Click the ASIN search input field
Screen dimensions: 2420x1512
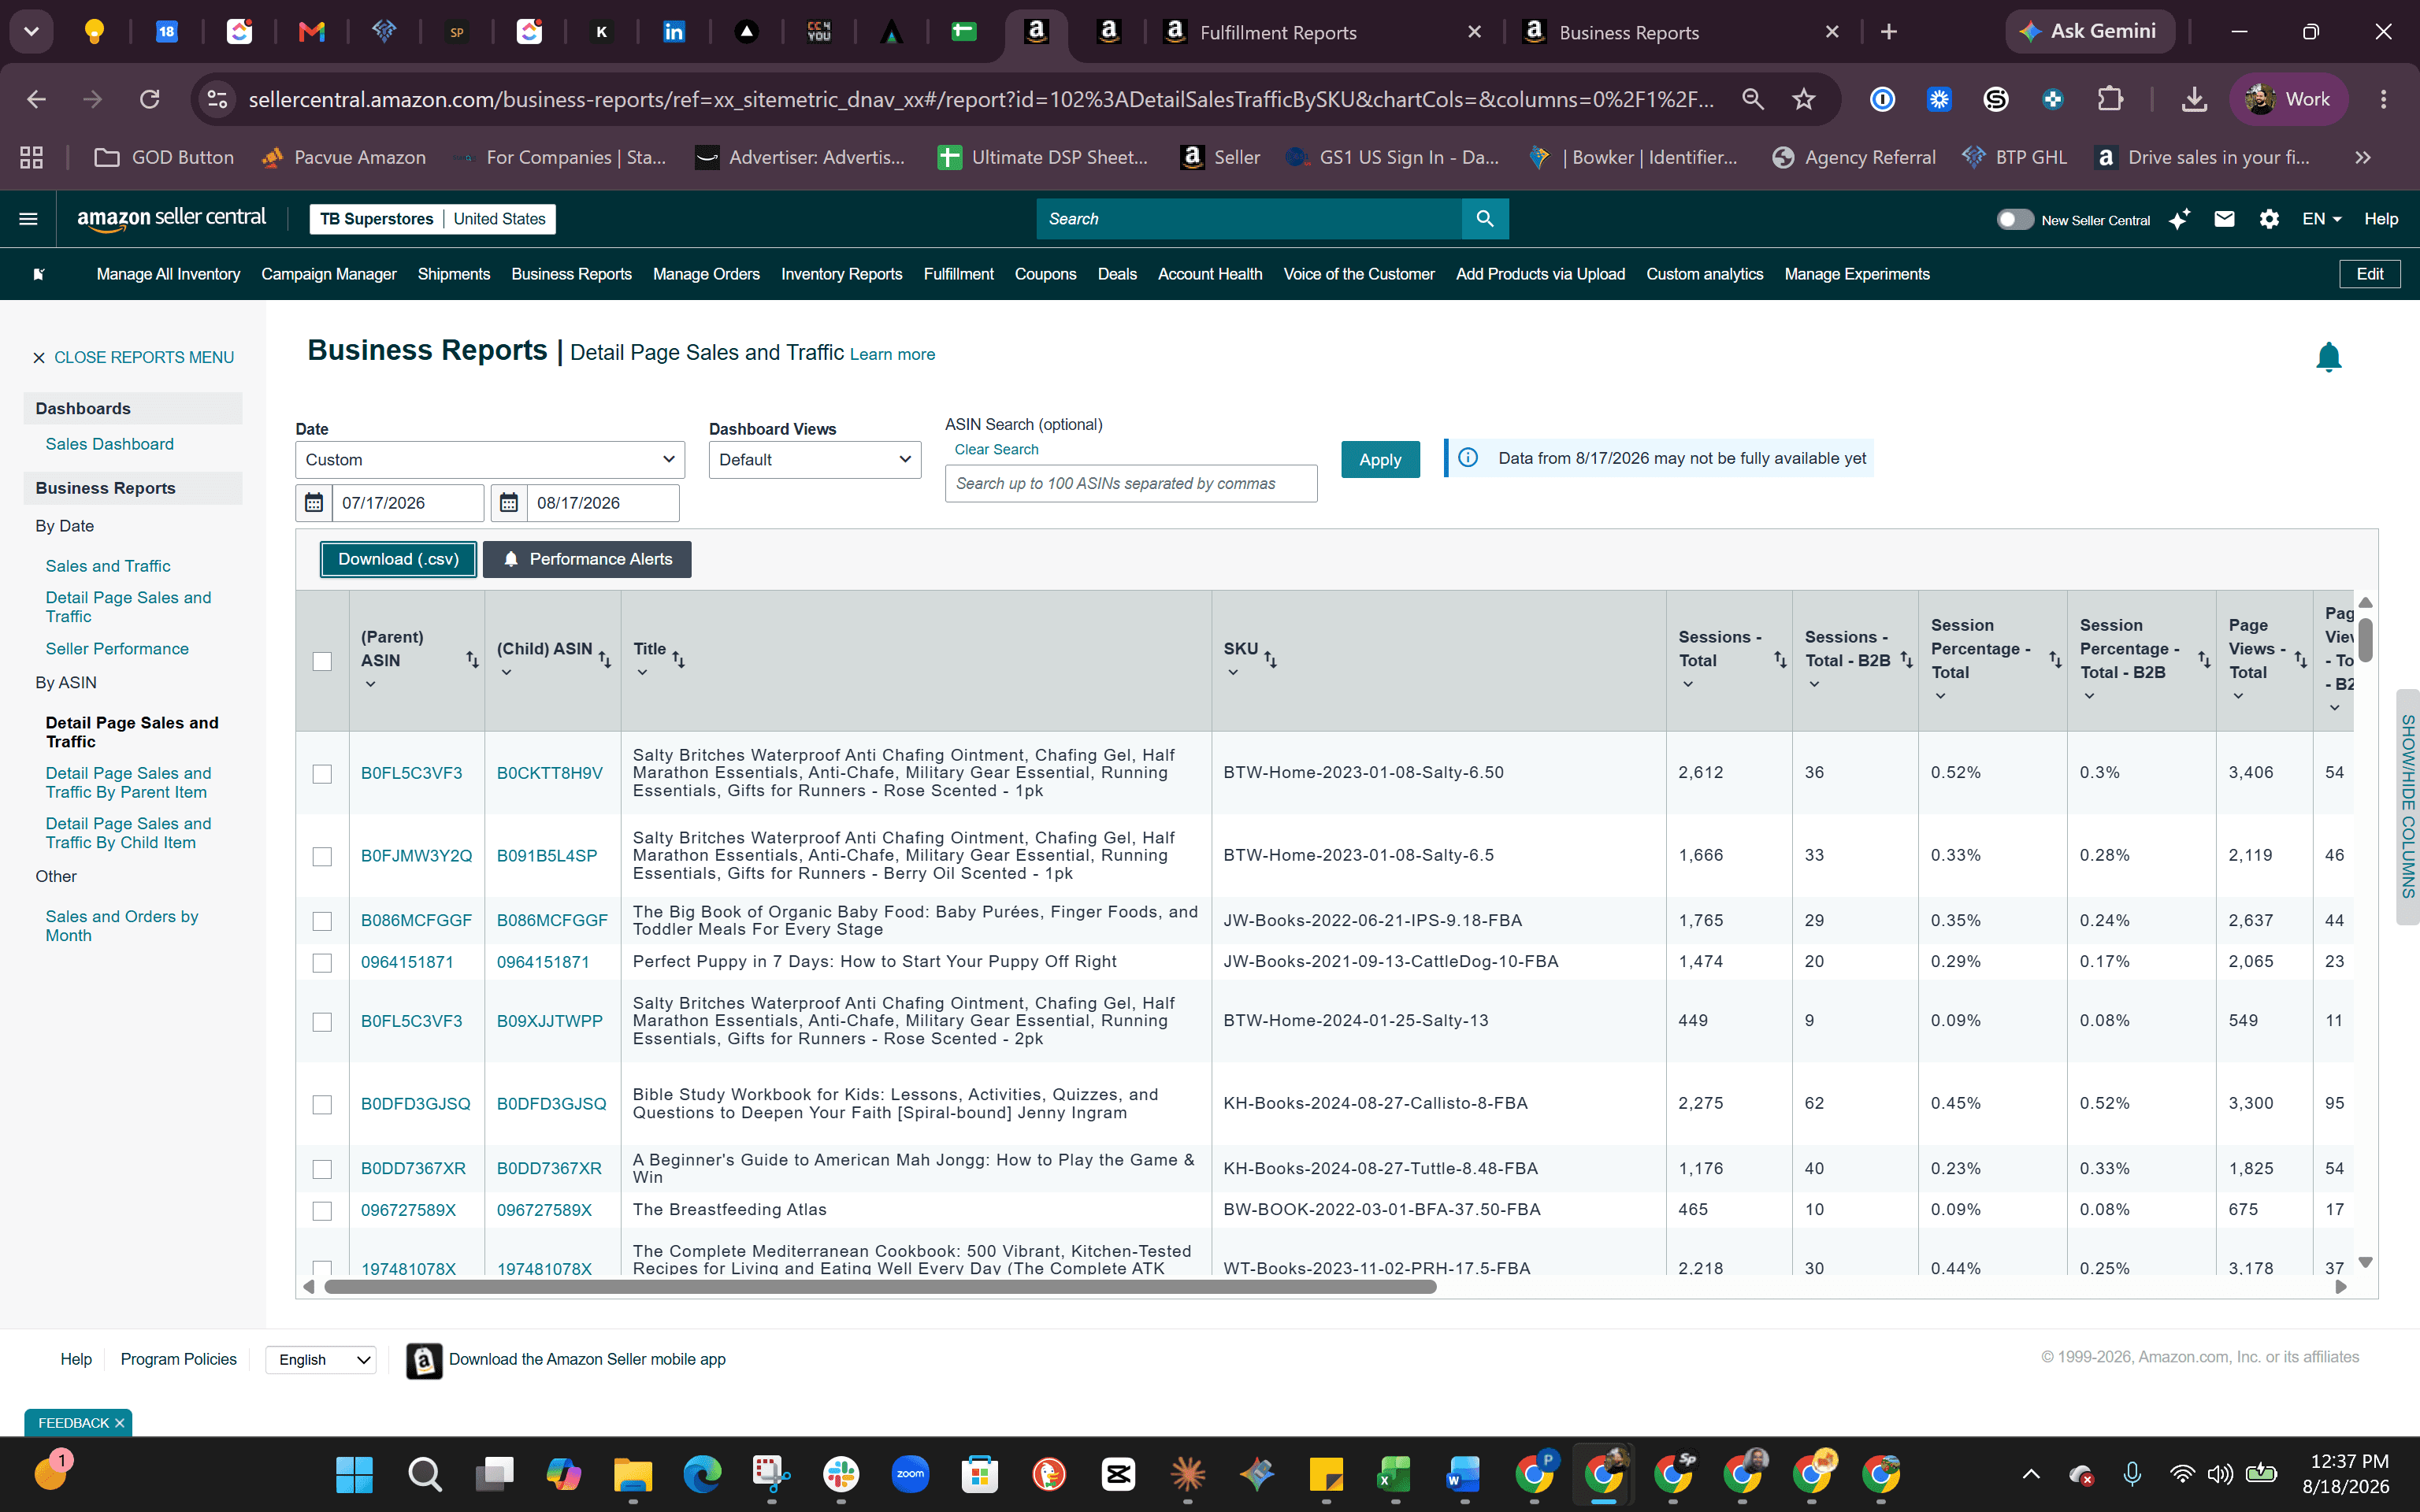coord(1131,484)
